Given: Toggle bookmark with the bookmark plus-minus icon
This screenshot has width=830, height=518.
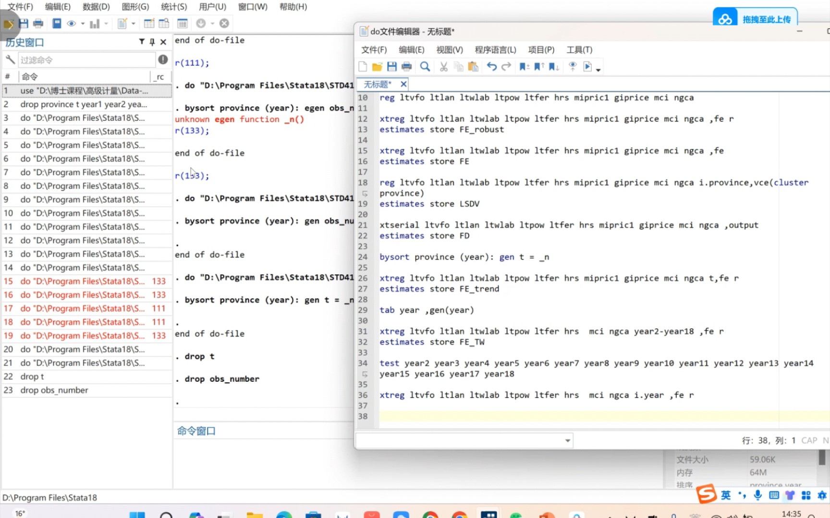Looking at the screenshot, I should click(x=525, y=67).
